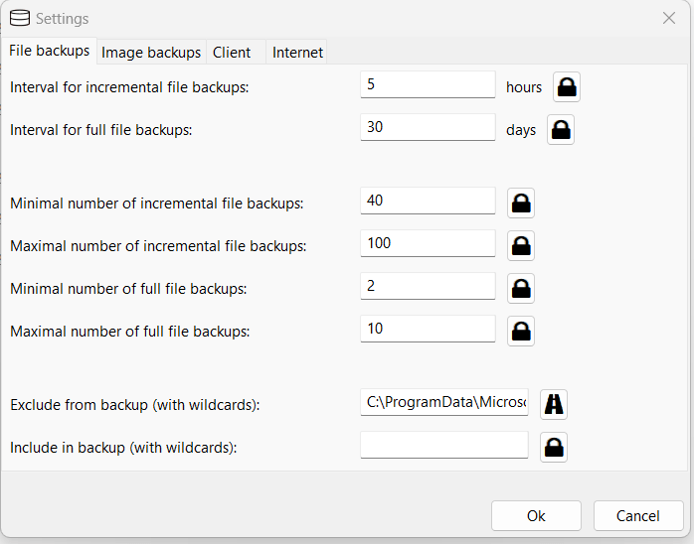
Task: Toggle lock for maximal incremental file backups
Action: point(521,246)
